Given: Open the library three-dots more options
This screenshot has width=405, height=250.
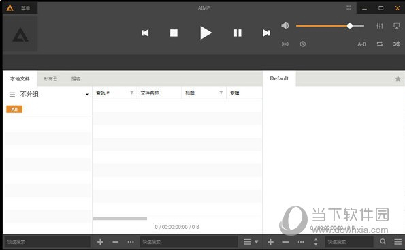Looking at the screenshot, I should click(131, 242).
